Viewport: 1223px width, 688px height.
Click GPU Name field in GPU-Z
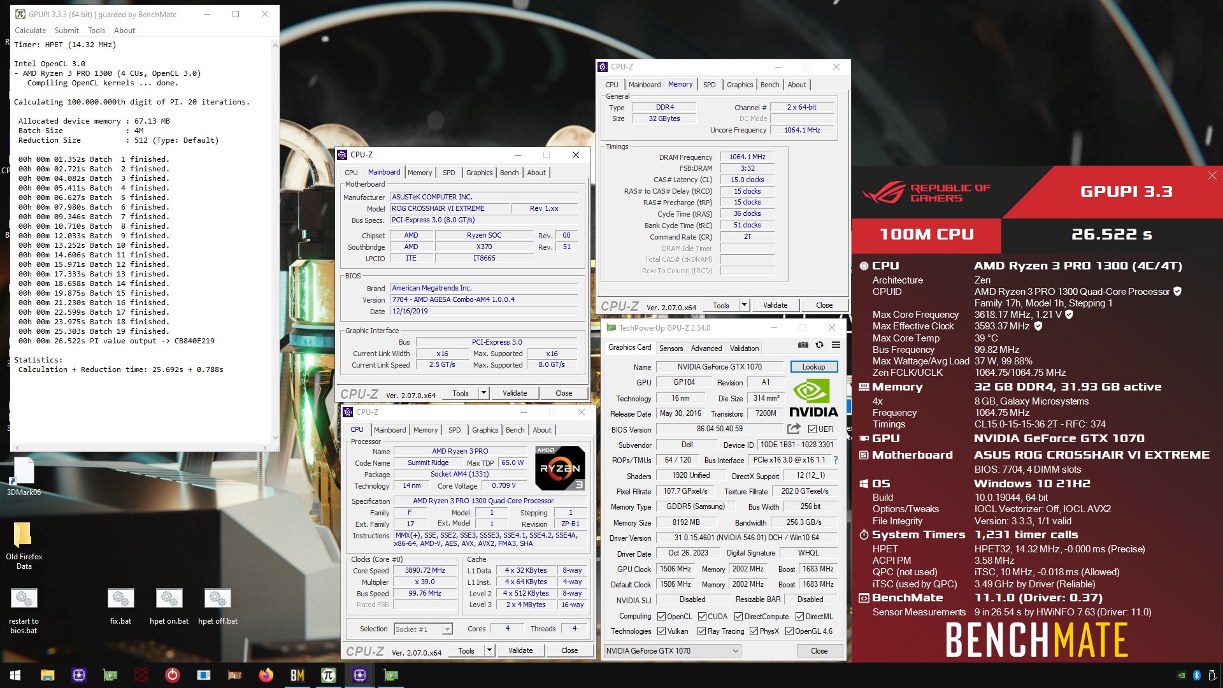[x=720, y=367]
